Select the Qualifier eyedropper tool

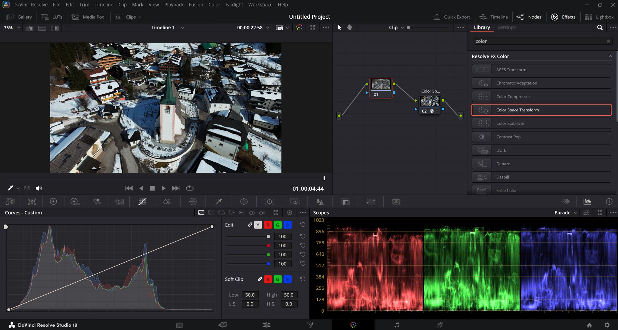point(219,202)
